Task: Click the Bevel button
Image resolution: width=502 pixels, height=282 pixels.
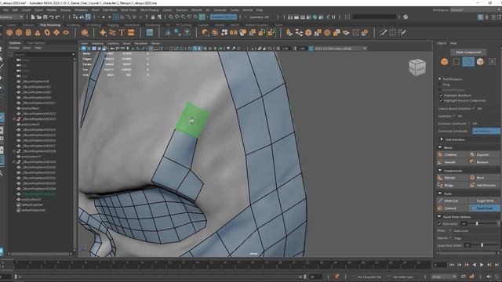Action: tap(485, 178)
